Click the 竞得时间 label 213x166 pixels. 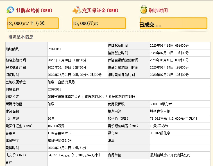12,148
